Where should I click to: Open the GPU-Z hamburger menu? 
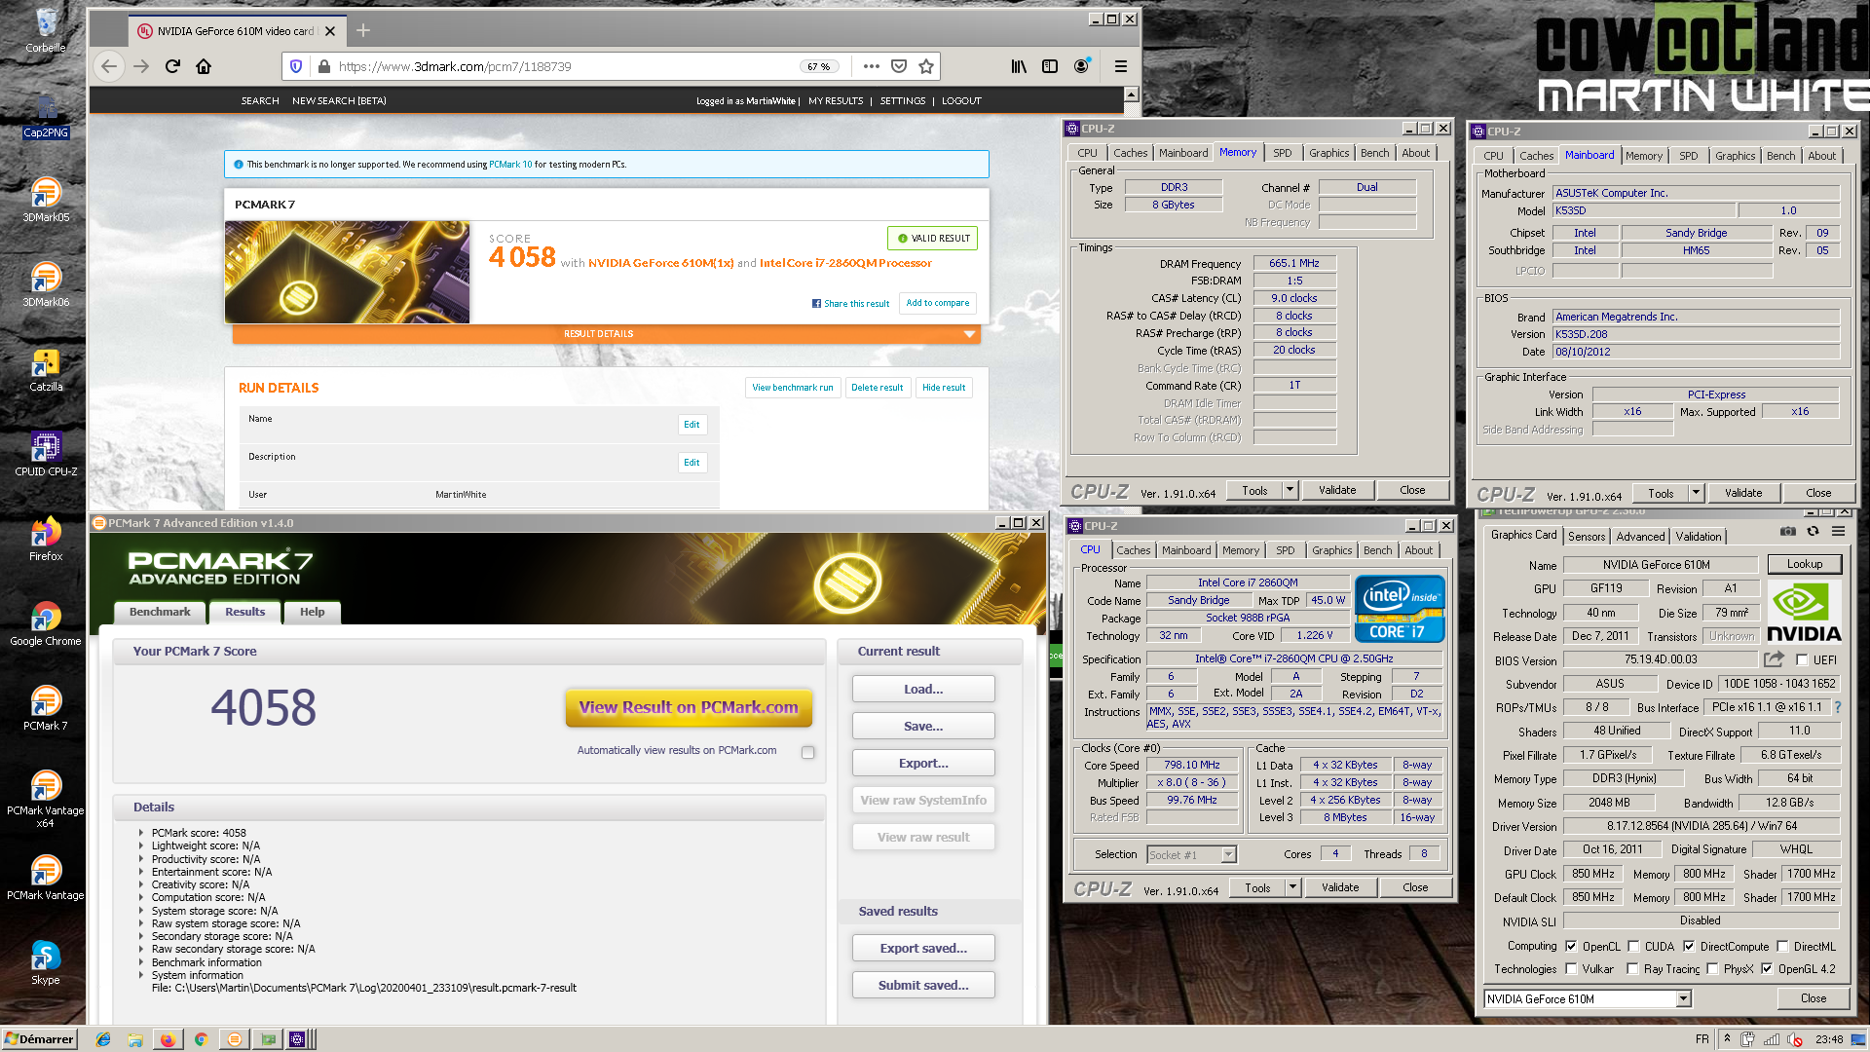(x=1838, y=532)
